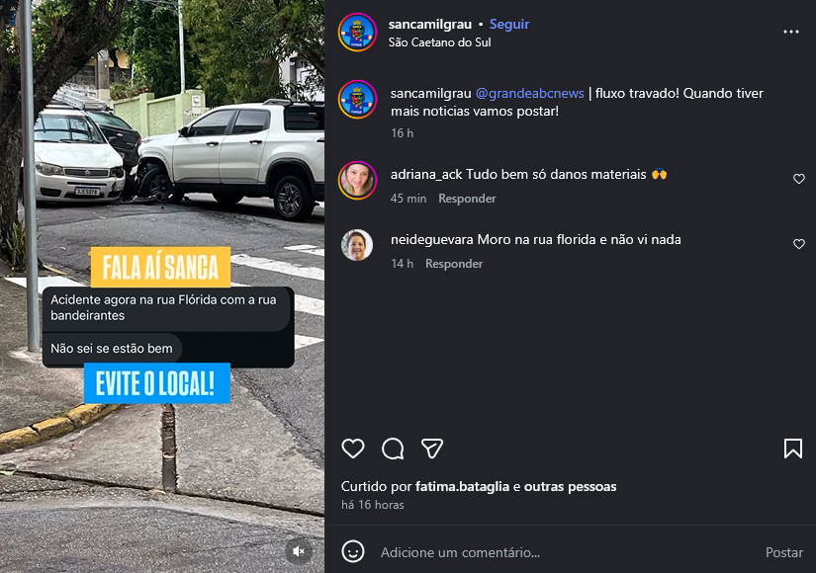Open neideguevara's profile avatar
This screenshot has width=816, height=573.
(x=357, y=245)
